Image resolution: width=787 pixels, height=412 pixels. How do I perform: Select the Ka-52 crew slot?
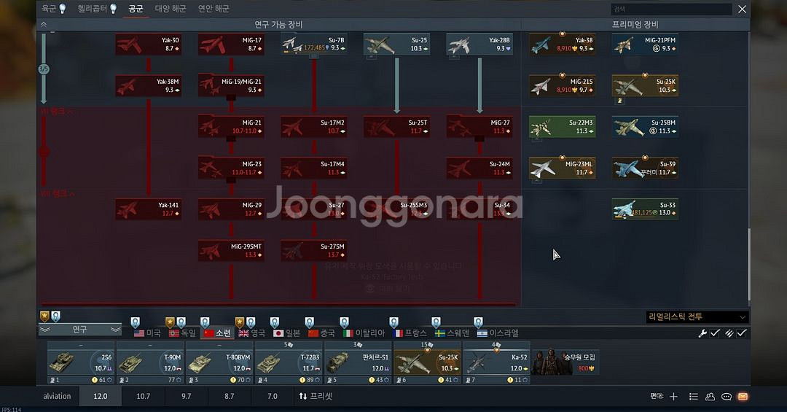pyautogui.click(x=496, y=362)
